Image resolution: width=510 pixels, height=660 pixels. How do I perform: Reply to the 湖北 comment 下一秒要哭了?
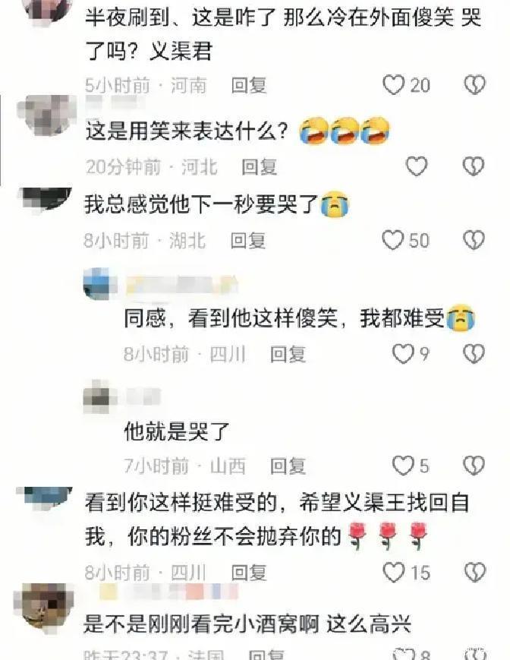click(248, 240)
